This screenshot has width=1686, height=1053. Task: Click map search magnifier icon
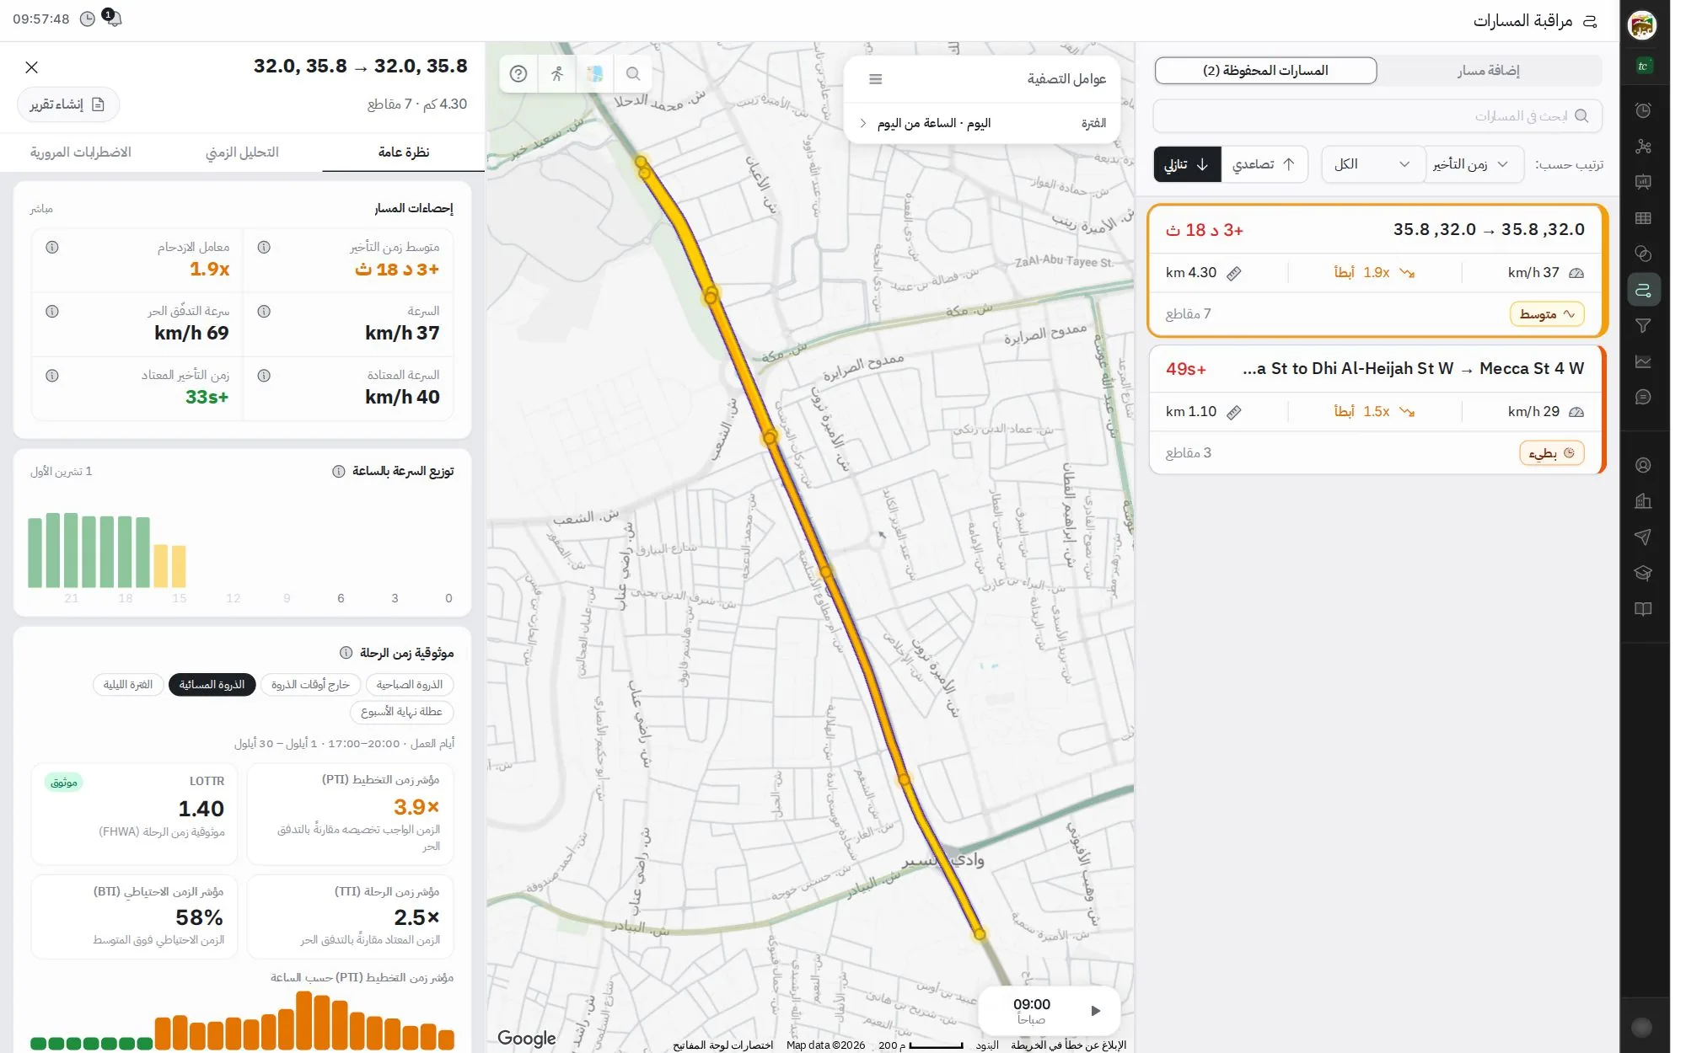[x=632, y=74]
